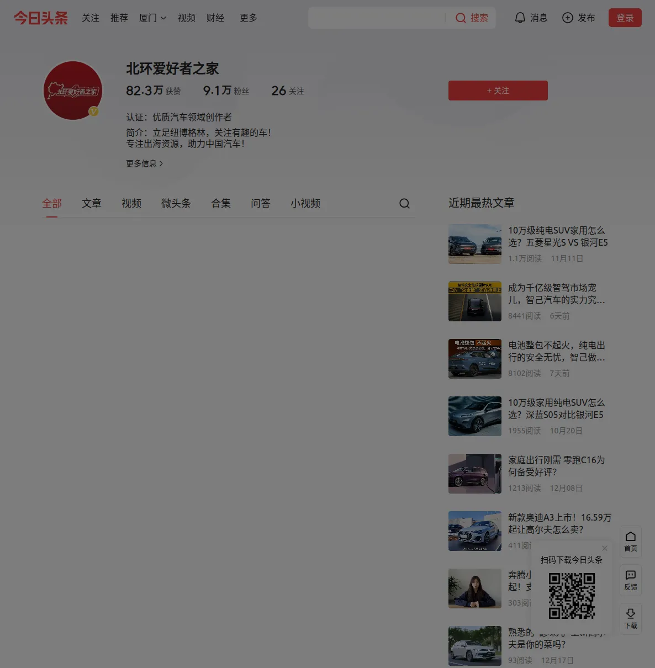The width and height of the screenshot is (655, 668).
Task: Open 视频 in top navigation
Action: point(187,18)
